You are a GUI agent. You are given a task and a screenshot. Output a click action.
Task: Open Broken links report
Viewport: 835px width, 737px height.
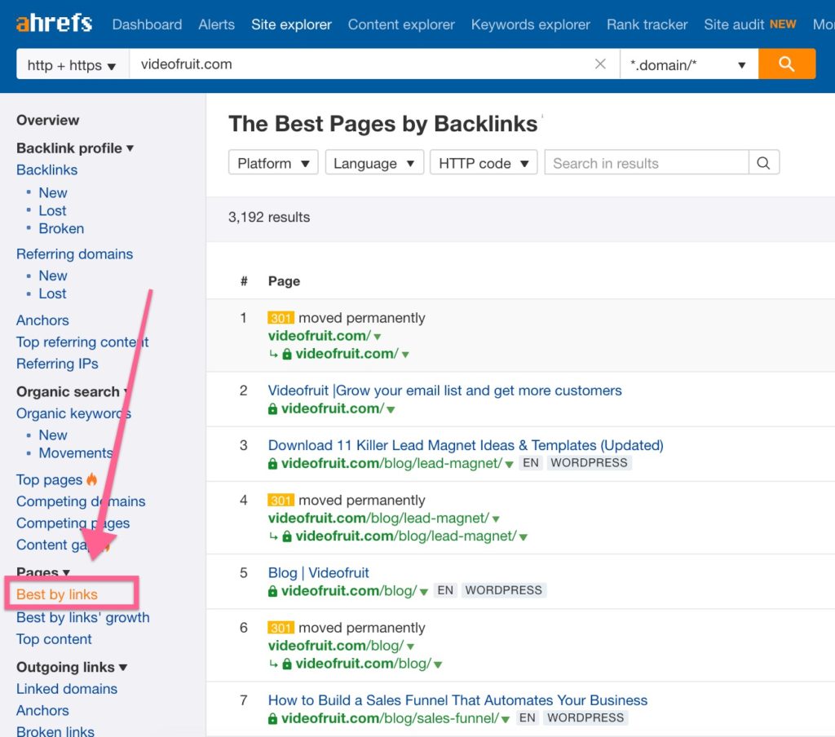(55, 731)
